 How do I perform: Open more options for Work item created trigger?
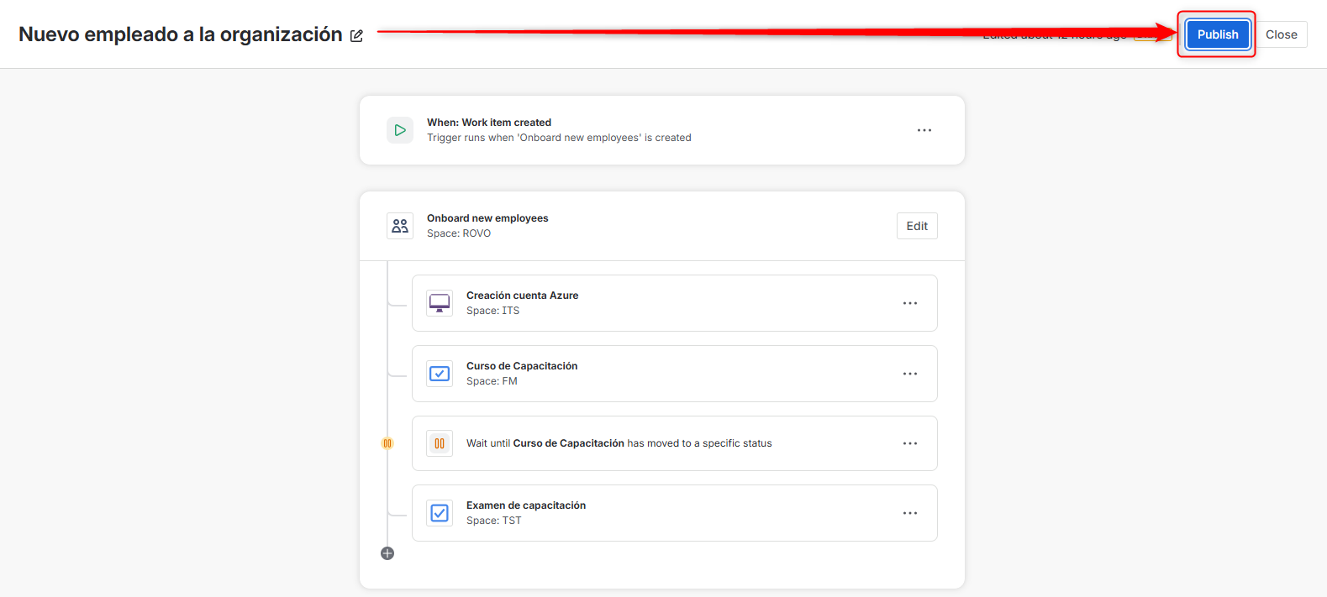tap(924, 130)
